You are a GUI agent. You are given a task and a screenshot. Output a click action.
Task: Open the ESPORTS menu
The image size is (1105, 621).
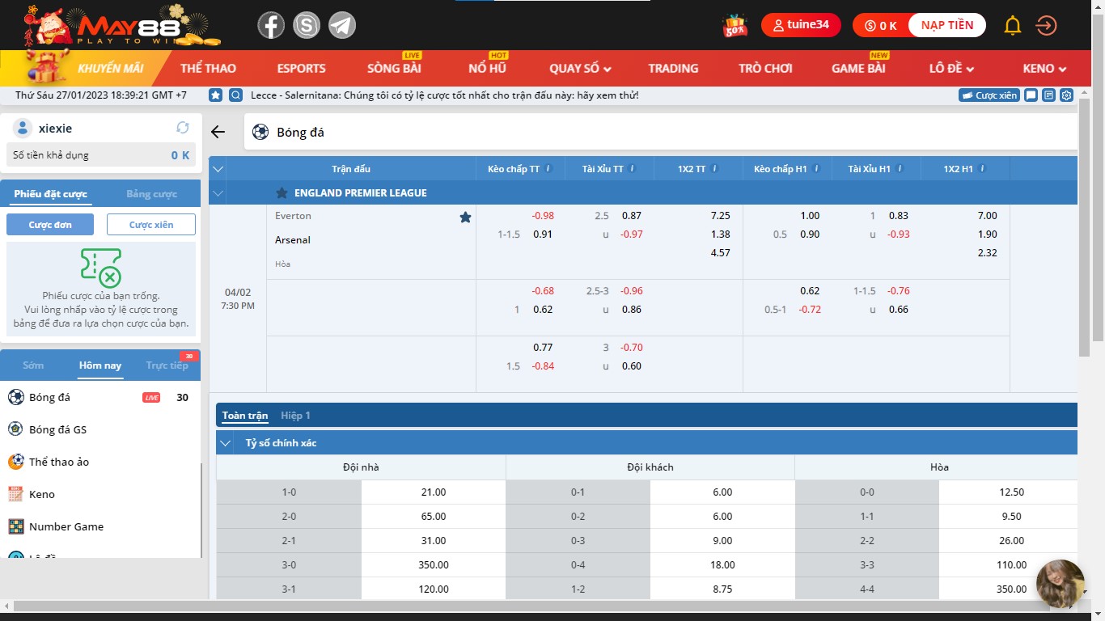click(301, 69)
